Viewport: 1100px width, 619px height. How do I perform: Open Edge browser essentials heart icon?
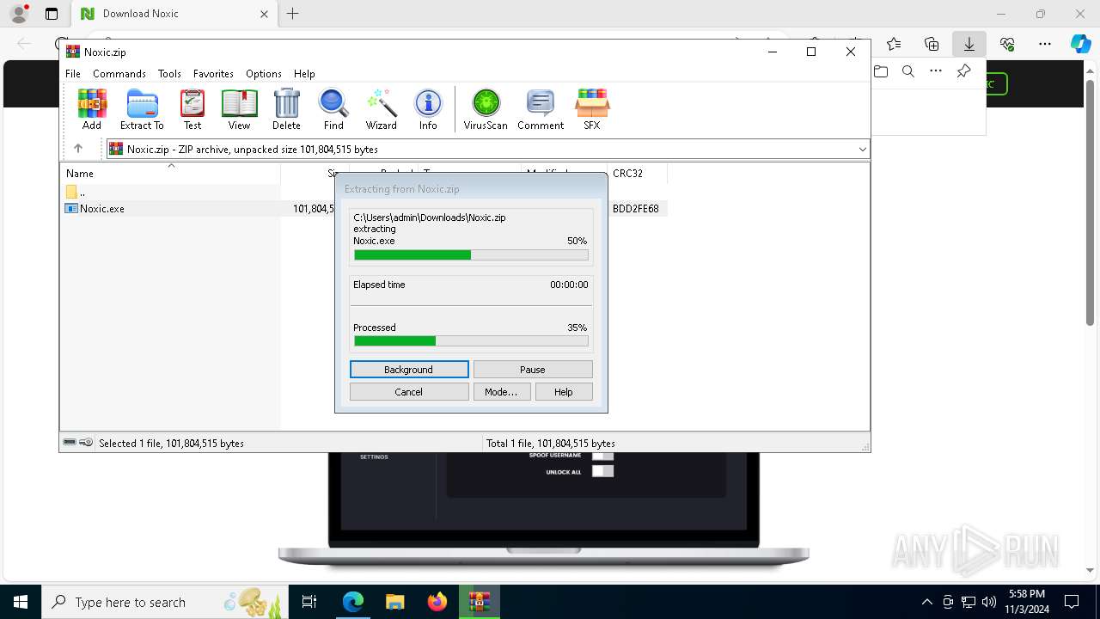click(1007, 44)
